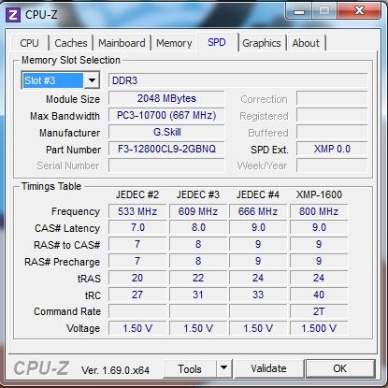Screen dimensions: 388x388
Task: Select the 666 MHz frequency cell
Action: click(258, 211)
